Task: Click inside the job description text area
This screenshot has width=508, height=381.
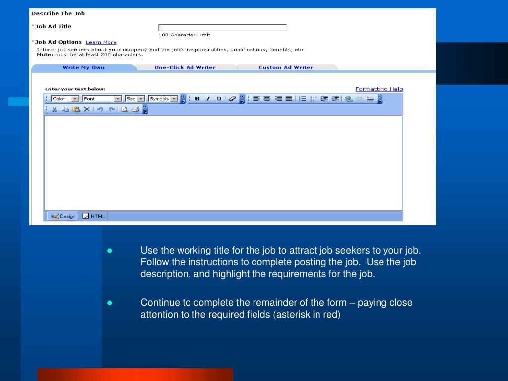Action: [223, 163]
